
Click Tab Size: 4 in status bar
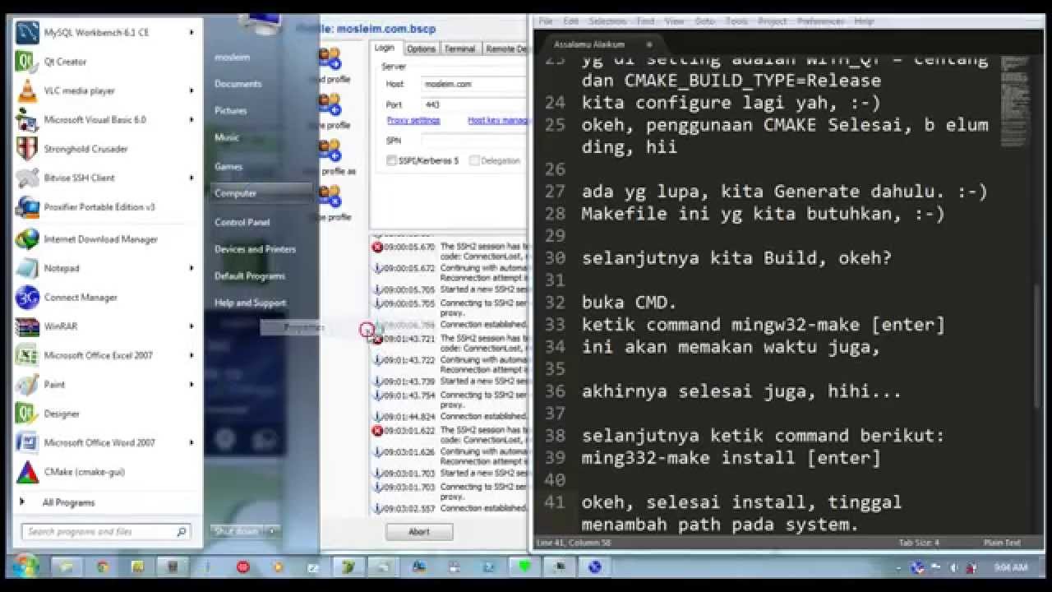[919, 543]
